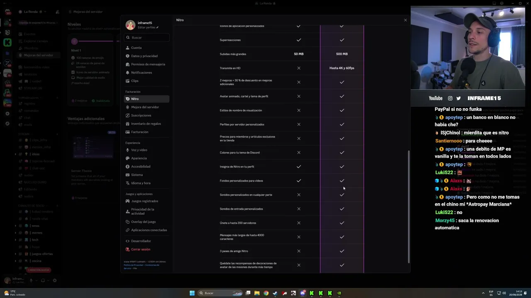
Task: Close the settings window with the X
Action: [x=405, y=20]
